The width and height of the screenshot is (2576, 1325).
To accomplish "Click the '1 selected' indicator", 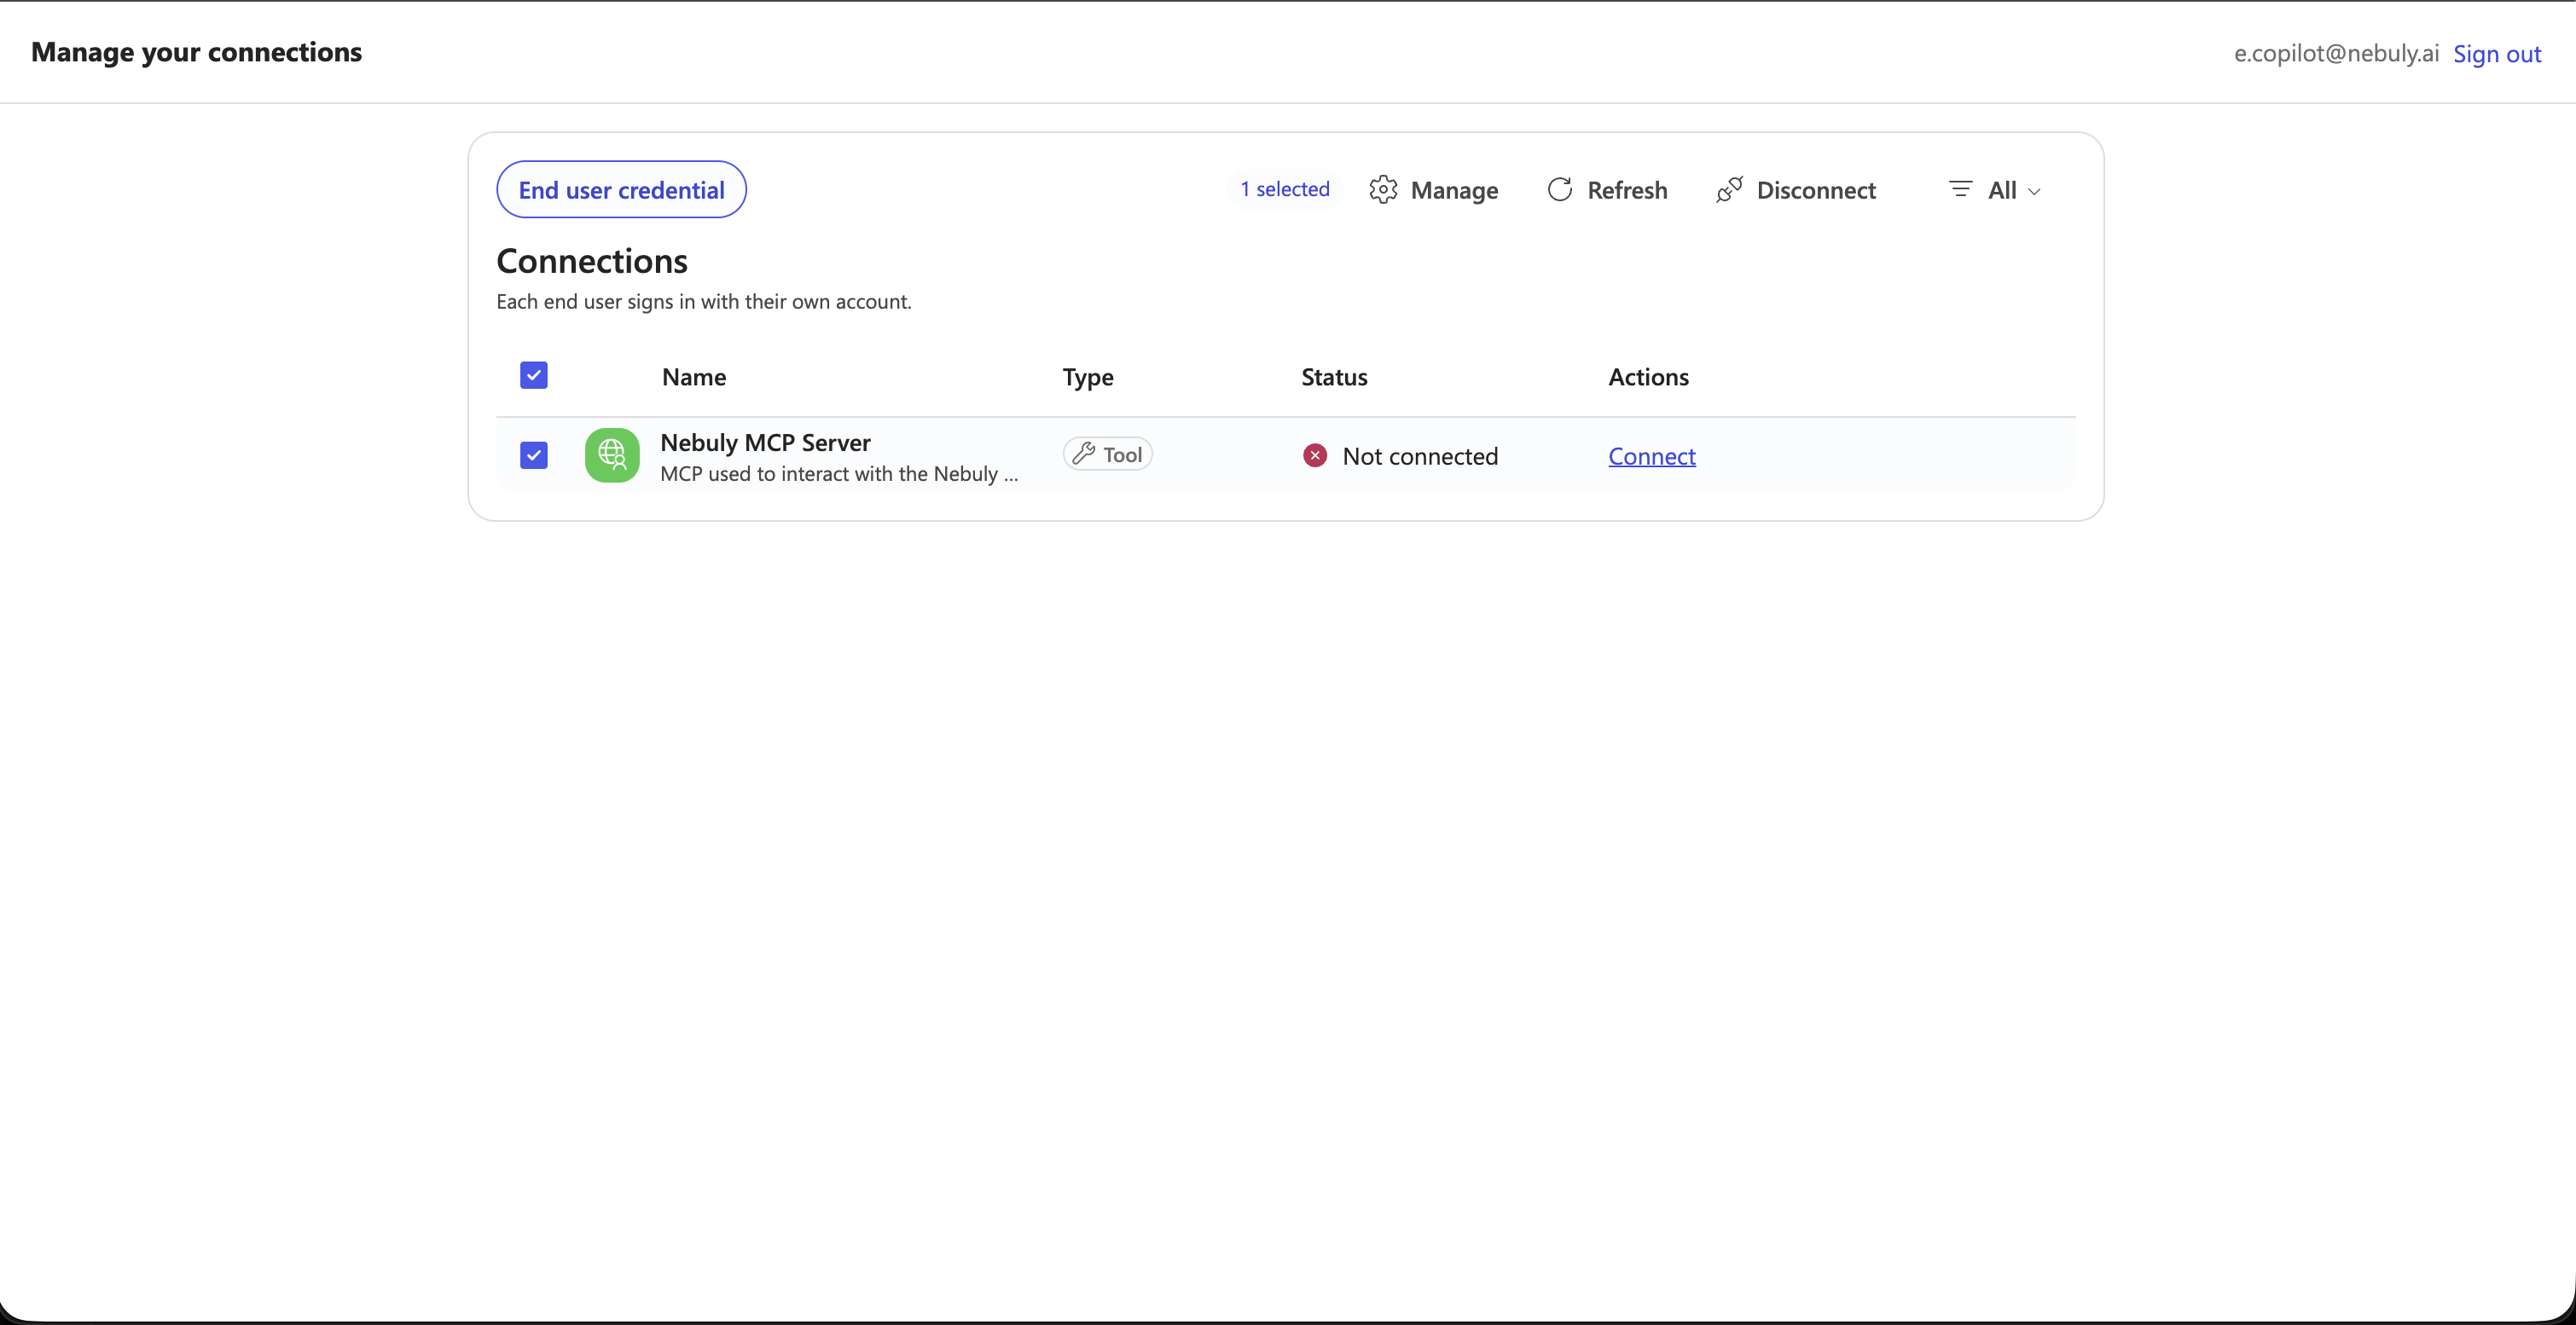I will [1285, 188].
